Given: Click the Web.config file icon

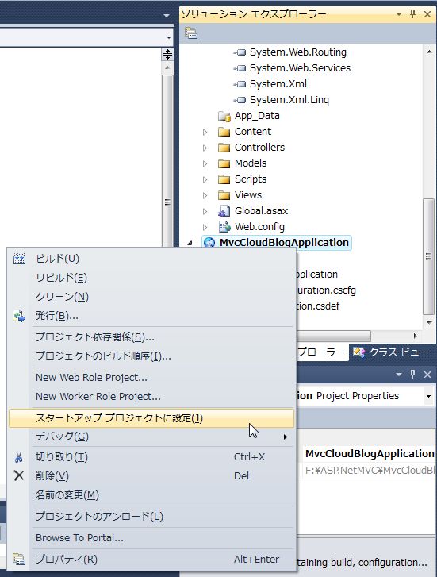Looking at the screenshot, I should [x=224, y=227].
